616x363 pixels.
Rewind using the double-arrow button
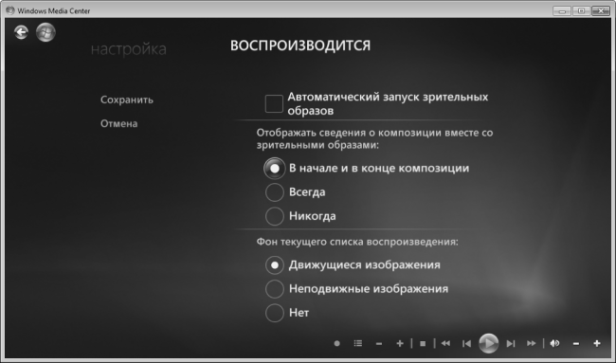[x=445, y=343]
